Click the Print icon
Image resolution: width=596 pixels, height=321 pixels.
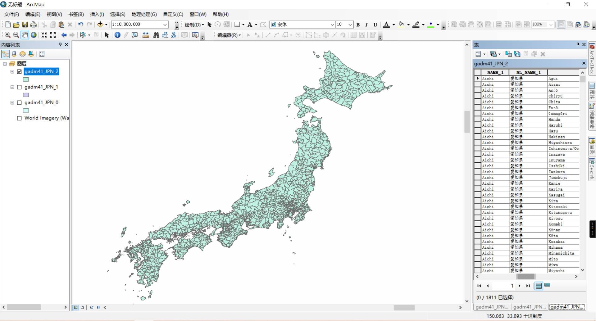[34, 25]
